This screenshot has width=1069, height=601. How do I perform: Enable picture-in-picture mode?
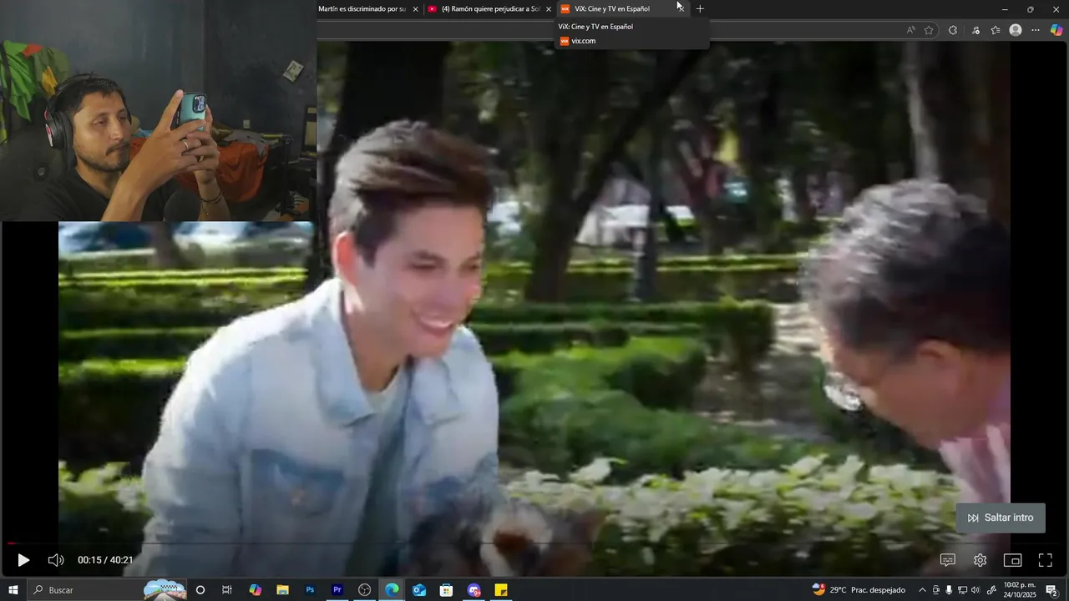pos(1012,560)
